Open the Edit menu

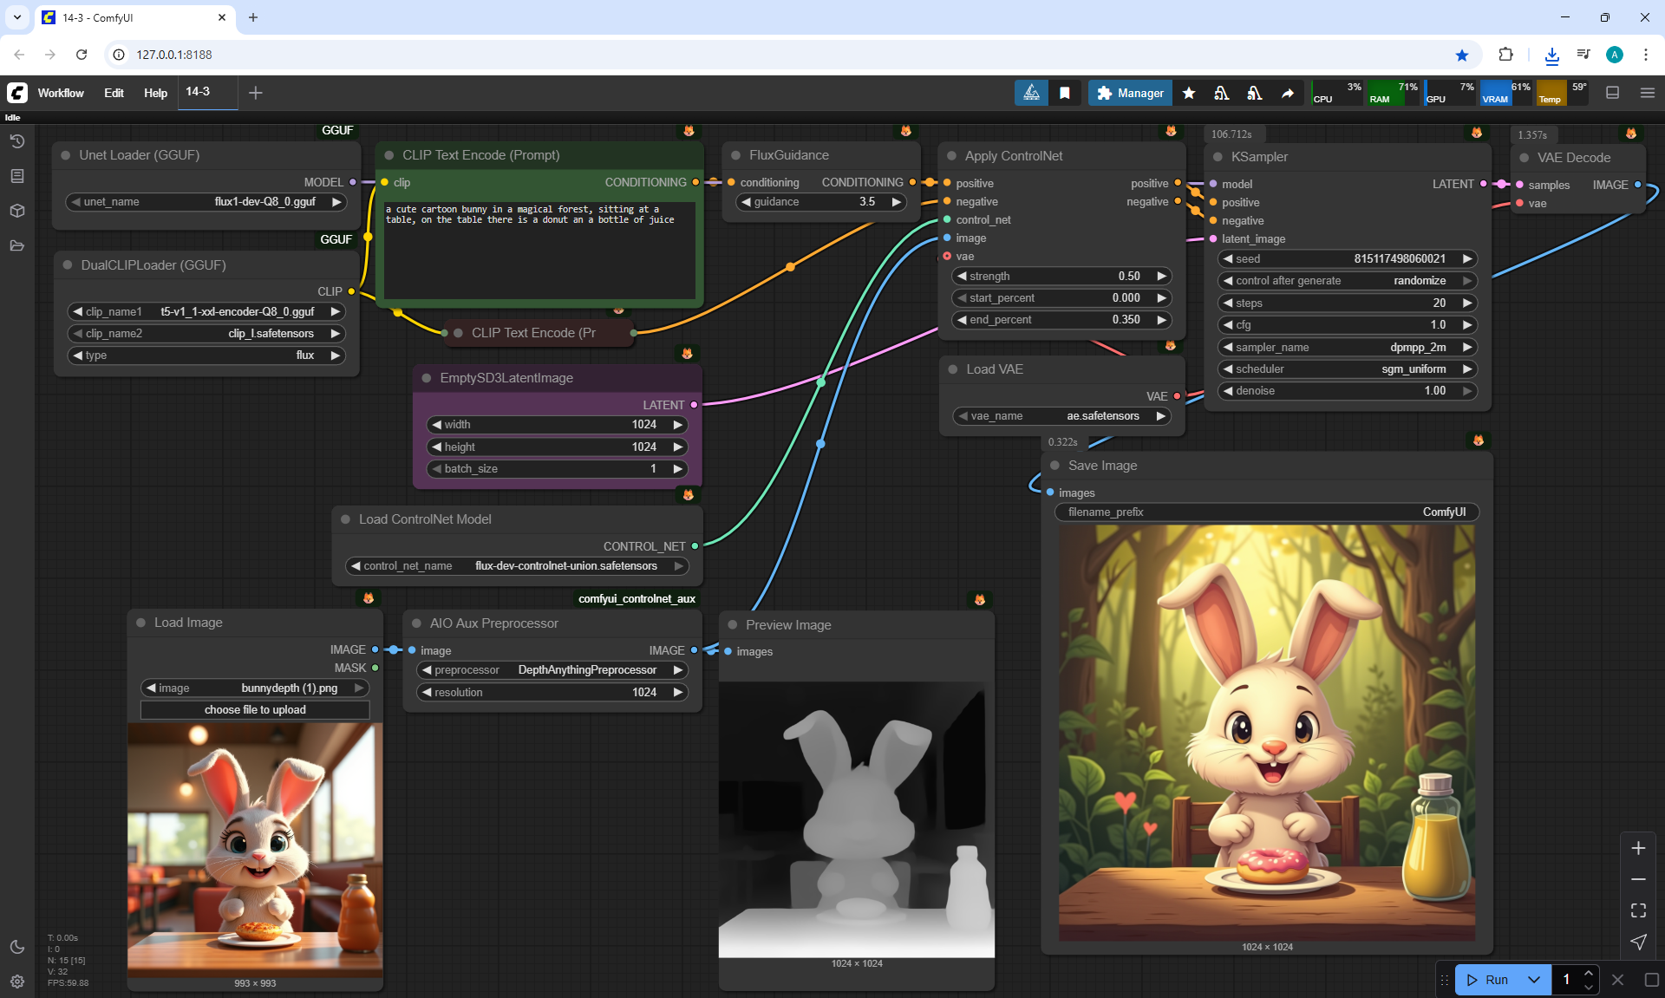[114, 93]
